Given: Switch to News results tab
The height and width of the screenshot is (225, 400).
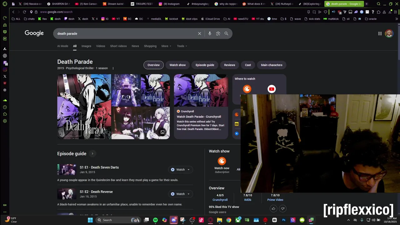Looking at the screenshot, I should click(135, 46).
